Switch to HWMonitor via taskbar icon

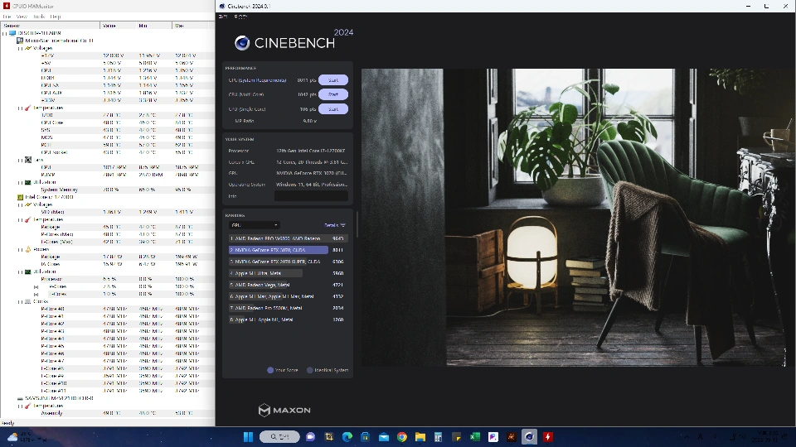pos(548,437)
